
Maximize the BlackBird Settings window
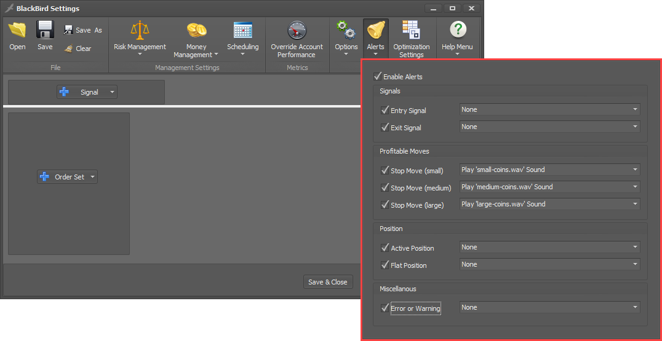coord(453,9)
